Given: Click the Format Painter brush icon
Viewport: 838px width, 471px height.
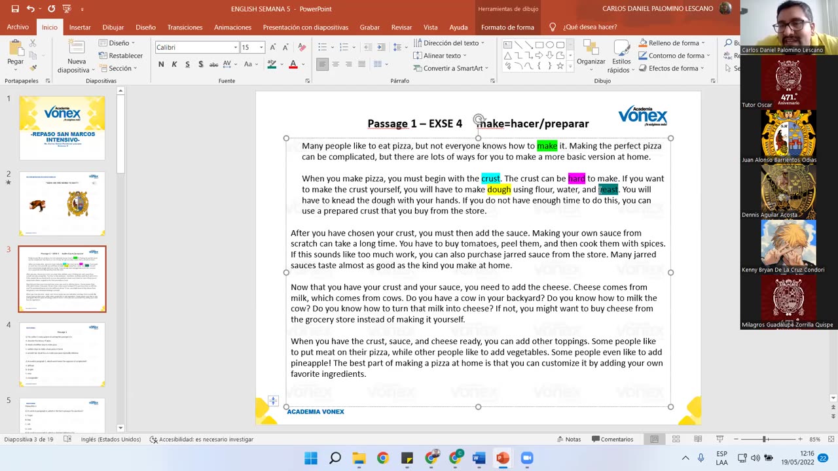Looking at the screenshot, I should (33, 67).
